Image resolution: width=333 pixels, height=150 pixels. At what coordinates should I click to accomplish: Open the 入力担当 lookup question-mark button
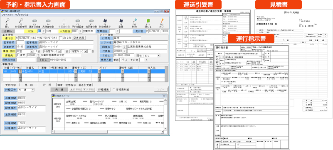point(81,31)
